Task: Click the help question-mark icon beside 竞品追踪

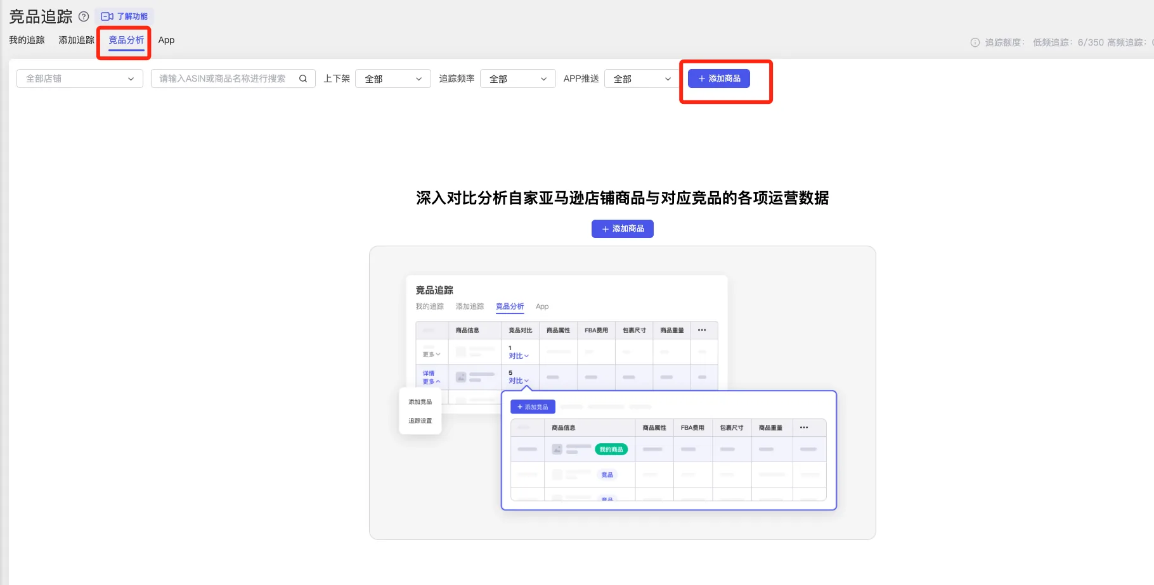Action: (84, 16)
